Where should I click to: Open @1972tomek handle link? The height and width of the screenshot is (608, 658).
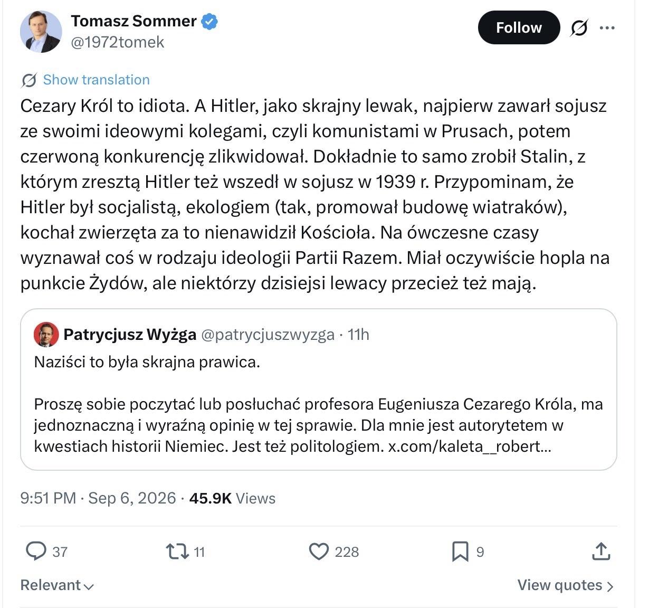118,42
